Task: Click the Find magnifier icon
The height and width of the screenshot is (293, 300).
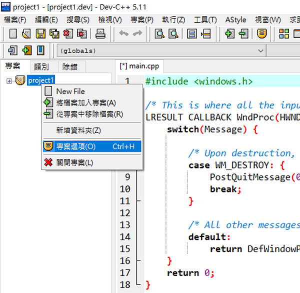Action: 159,34
